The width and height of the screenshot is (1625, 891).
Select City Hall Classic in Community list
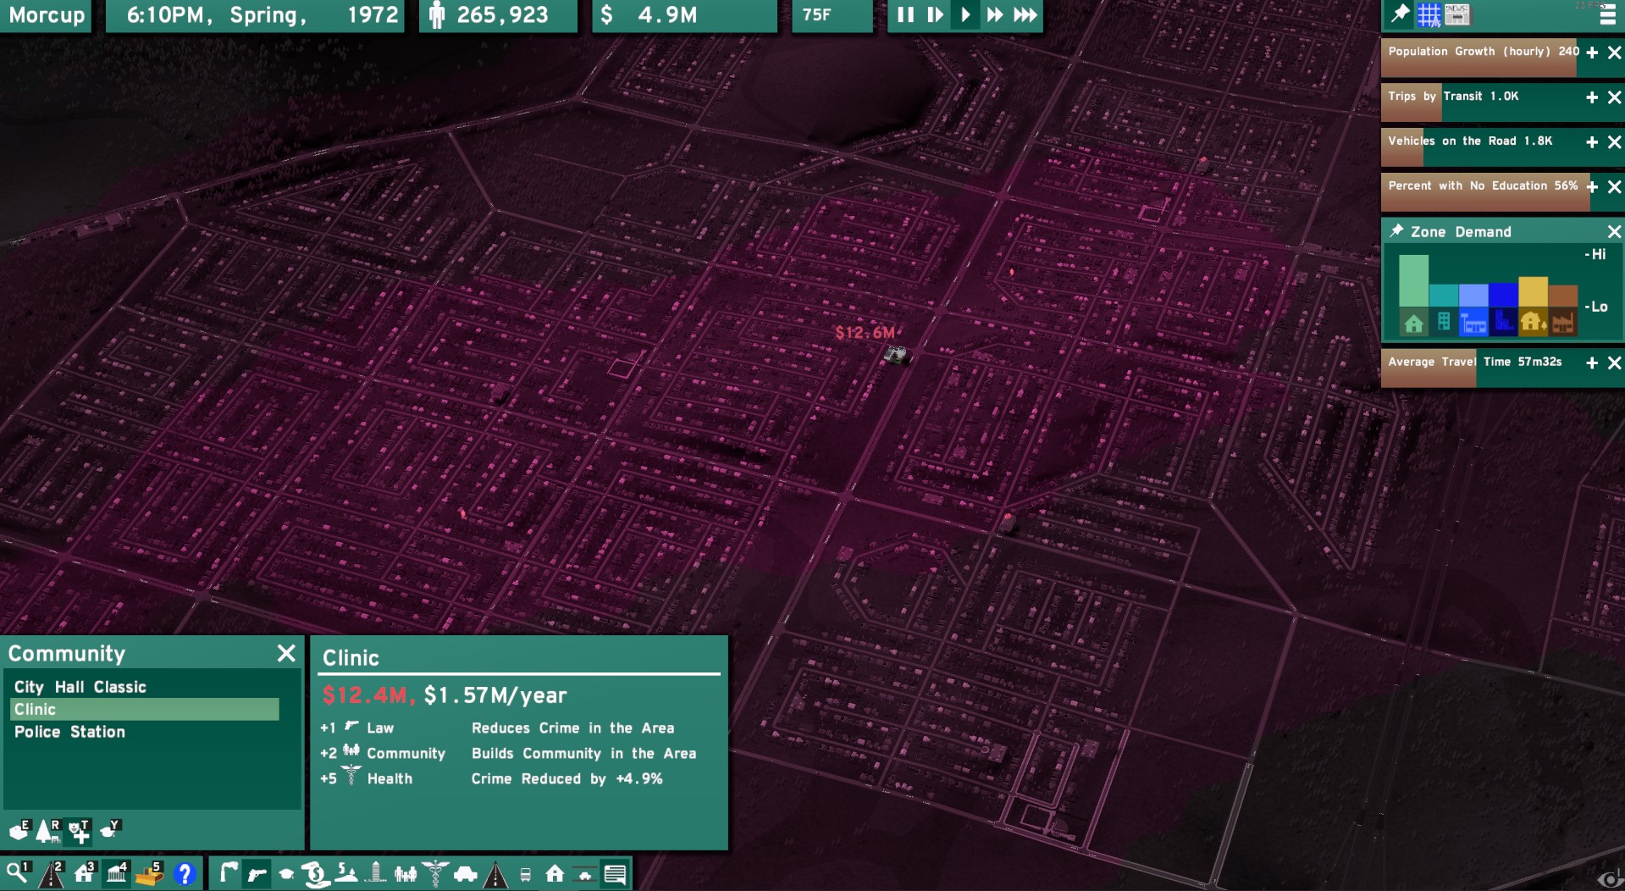(144, 687)
